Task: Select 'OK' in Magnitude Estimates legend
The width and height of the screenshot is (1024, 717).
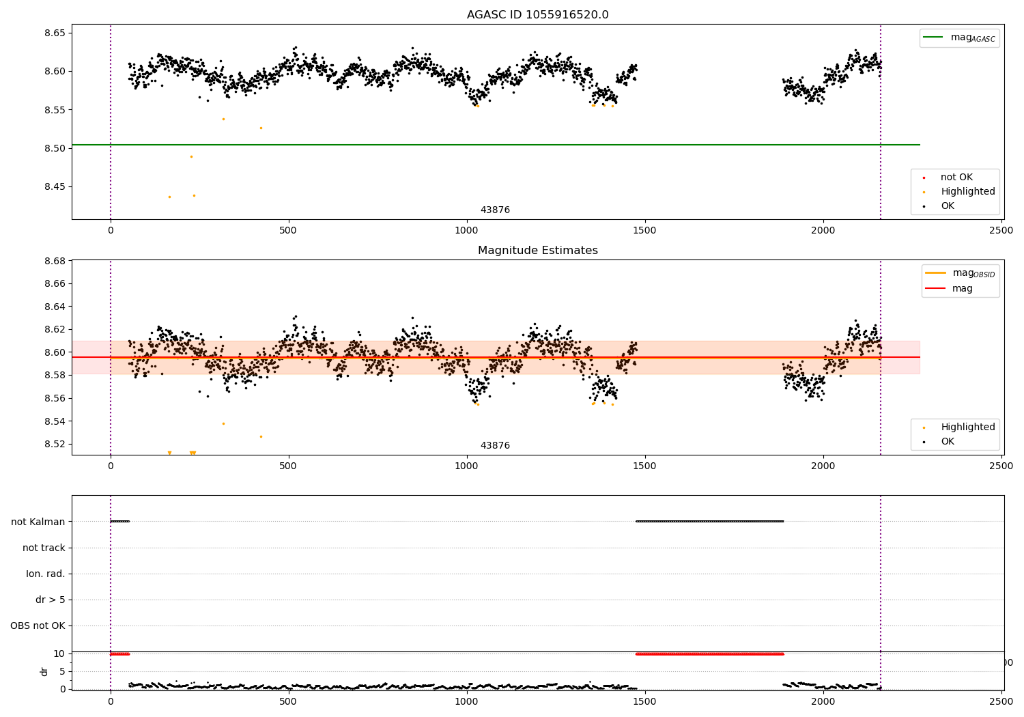Action: click(948, 442)
